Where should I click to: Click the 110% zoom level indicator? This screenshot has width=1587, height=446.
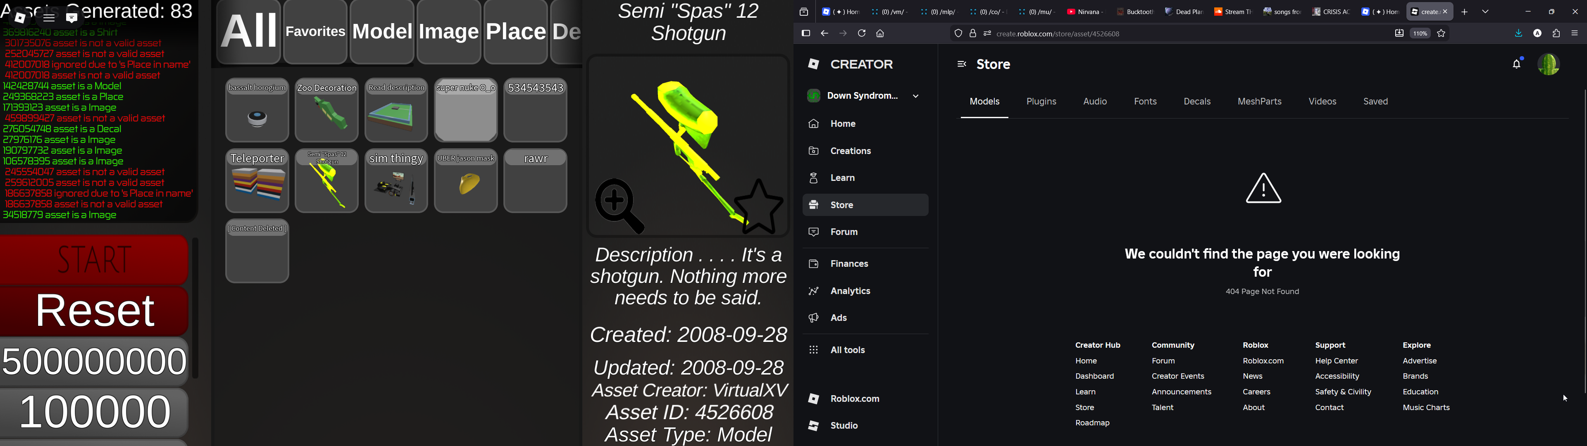tap(1420, 34)
